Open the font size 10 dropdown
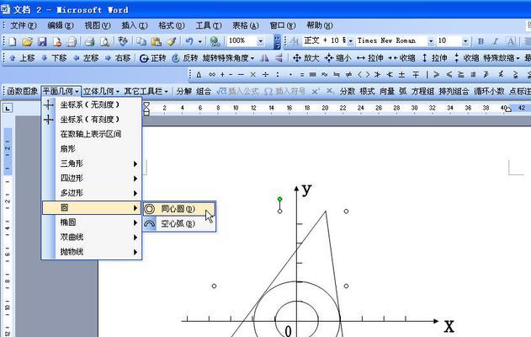 click(x=465, y=41)
